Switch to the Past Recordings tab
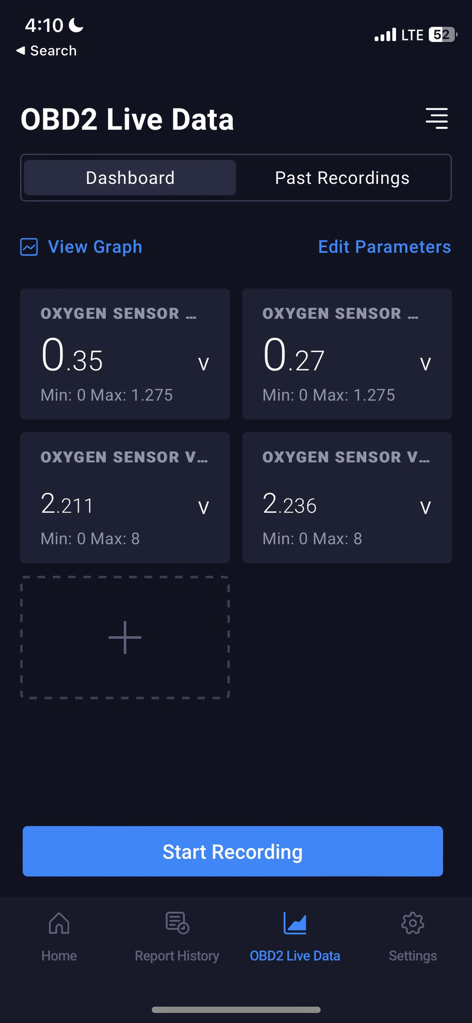The image size is (472, 1023). pyautogui.click(x=342, y=178)
